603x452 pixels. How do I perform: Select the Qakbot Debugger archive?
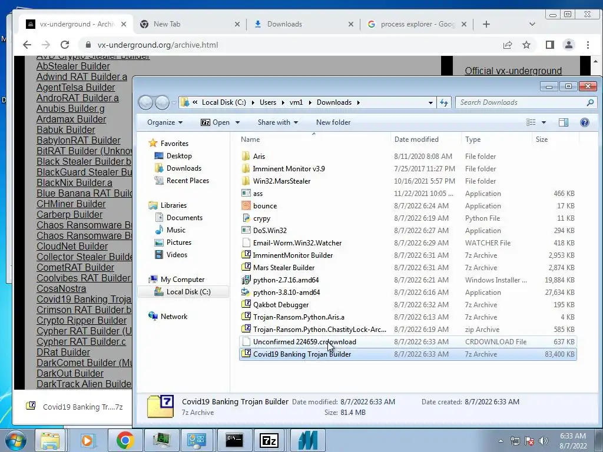(x=281, y=304)
